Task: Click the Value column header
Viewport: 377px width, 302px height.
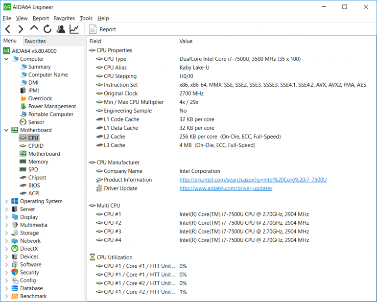Action: [x=273, y=41]
